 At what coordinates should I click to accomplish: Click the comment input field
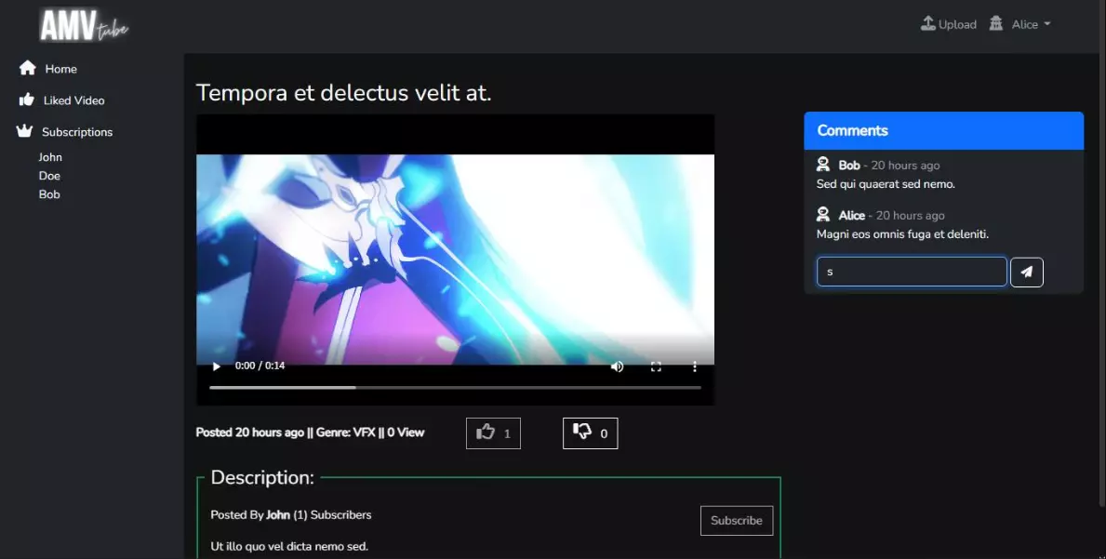click(911, 272)
